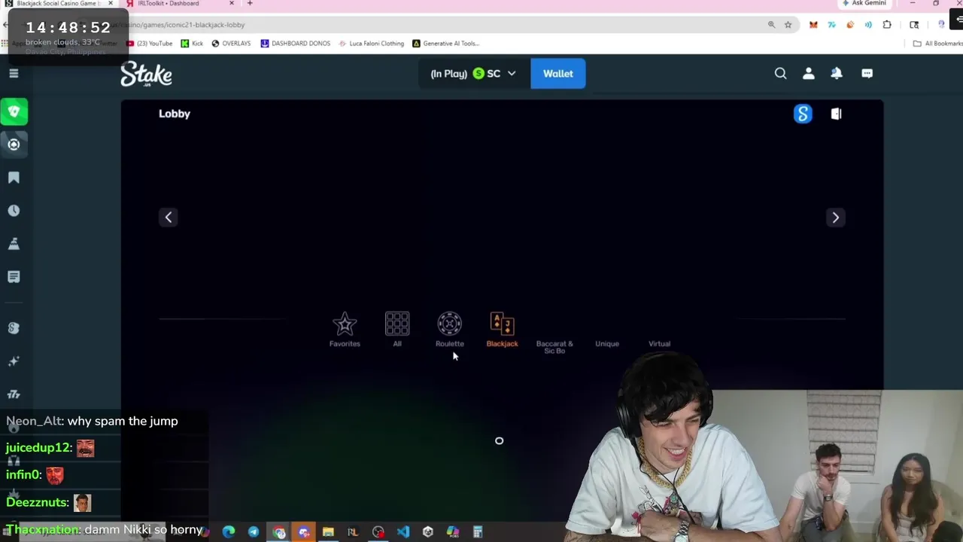Select the Virtual category
The height and width of the screenshot is (542, 963).
coord(660,344)
